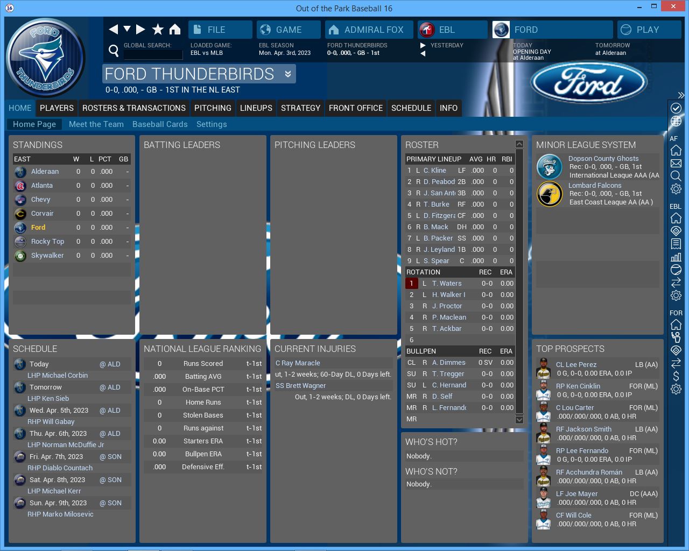Open the gear icon under the FOR section
689x551 pixels.
click(x=676, y=389)
